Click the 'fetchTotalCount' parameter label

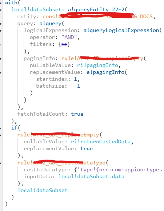(x=41, y=114)
